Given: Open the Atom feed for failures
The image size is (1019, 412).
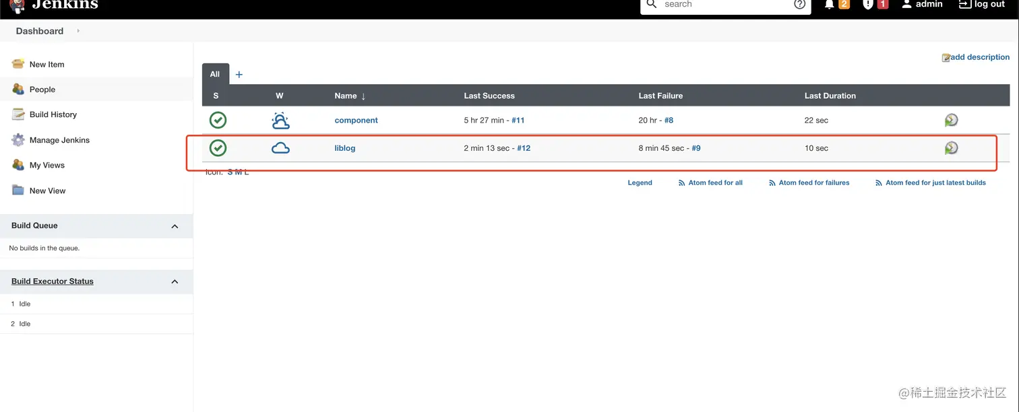Looking at the screenshot, I should [814, 182].
